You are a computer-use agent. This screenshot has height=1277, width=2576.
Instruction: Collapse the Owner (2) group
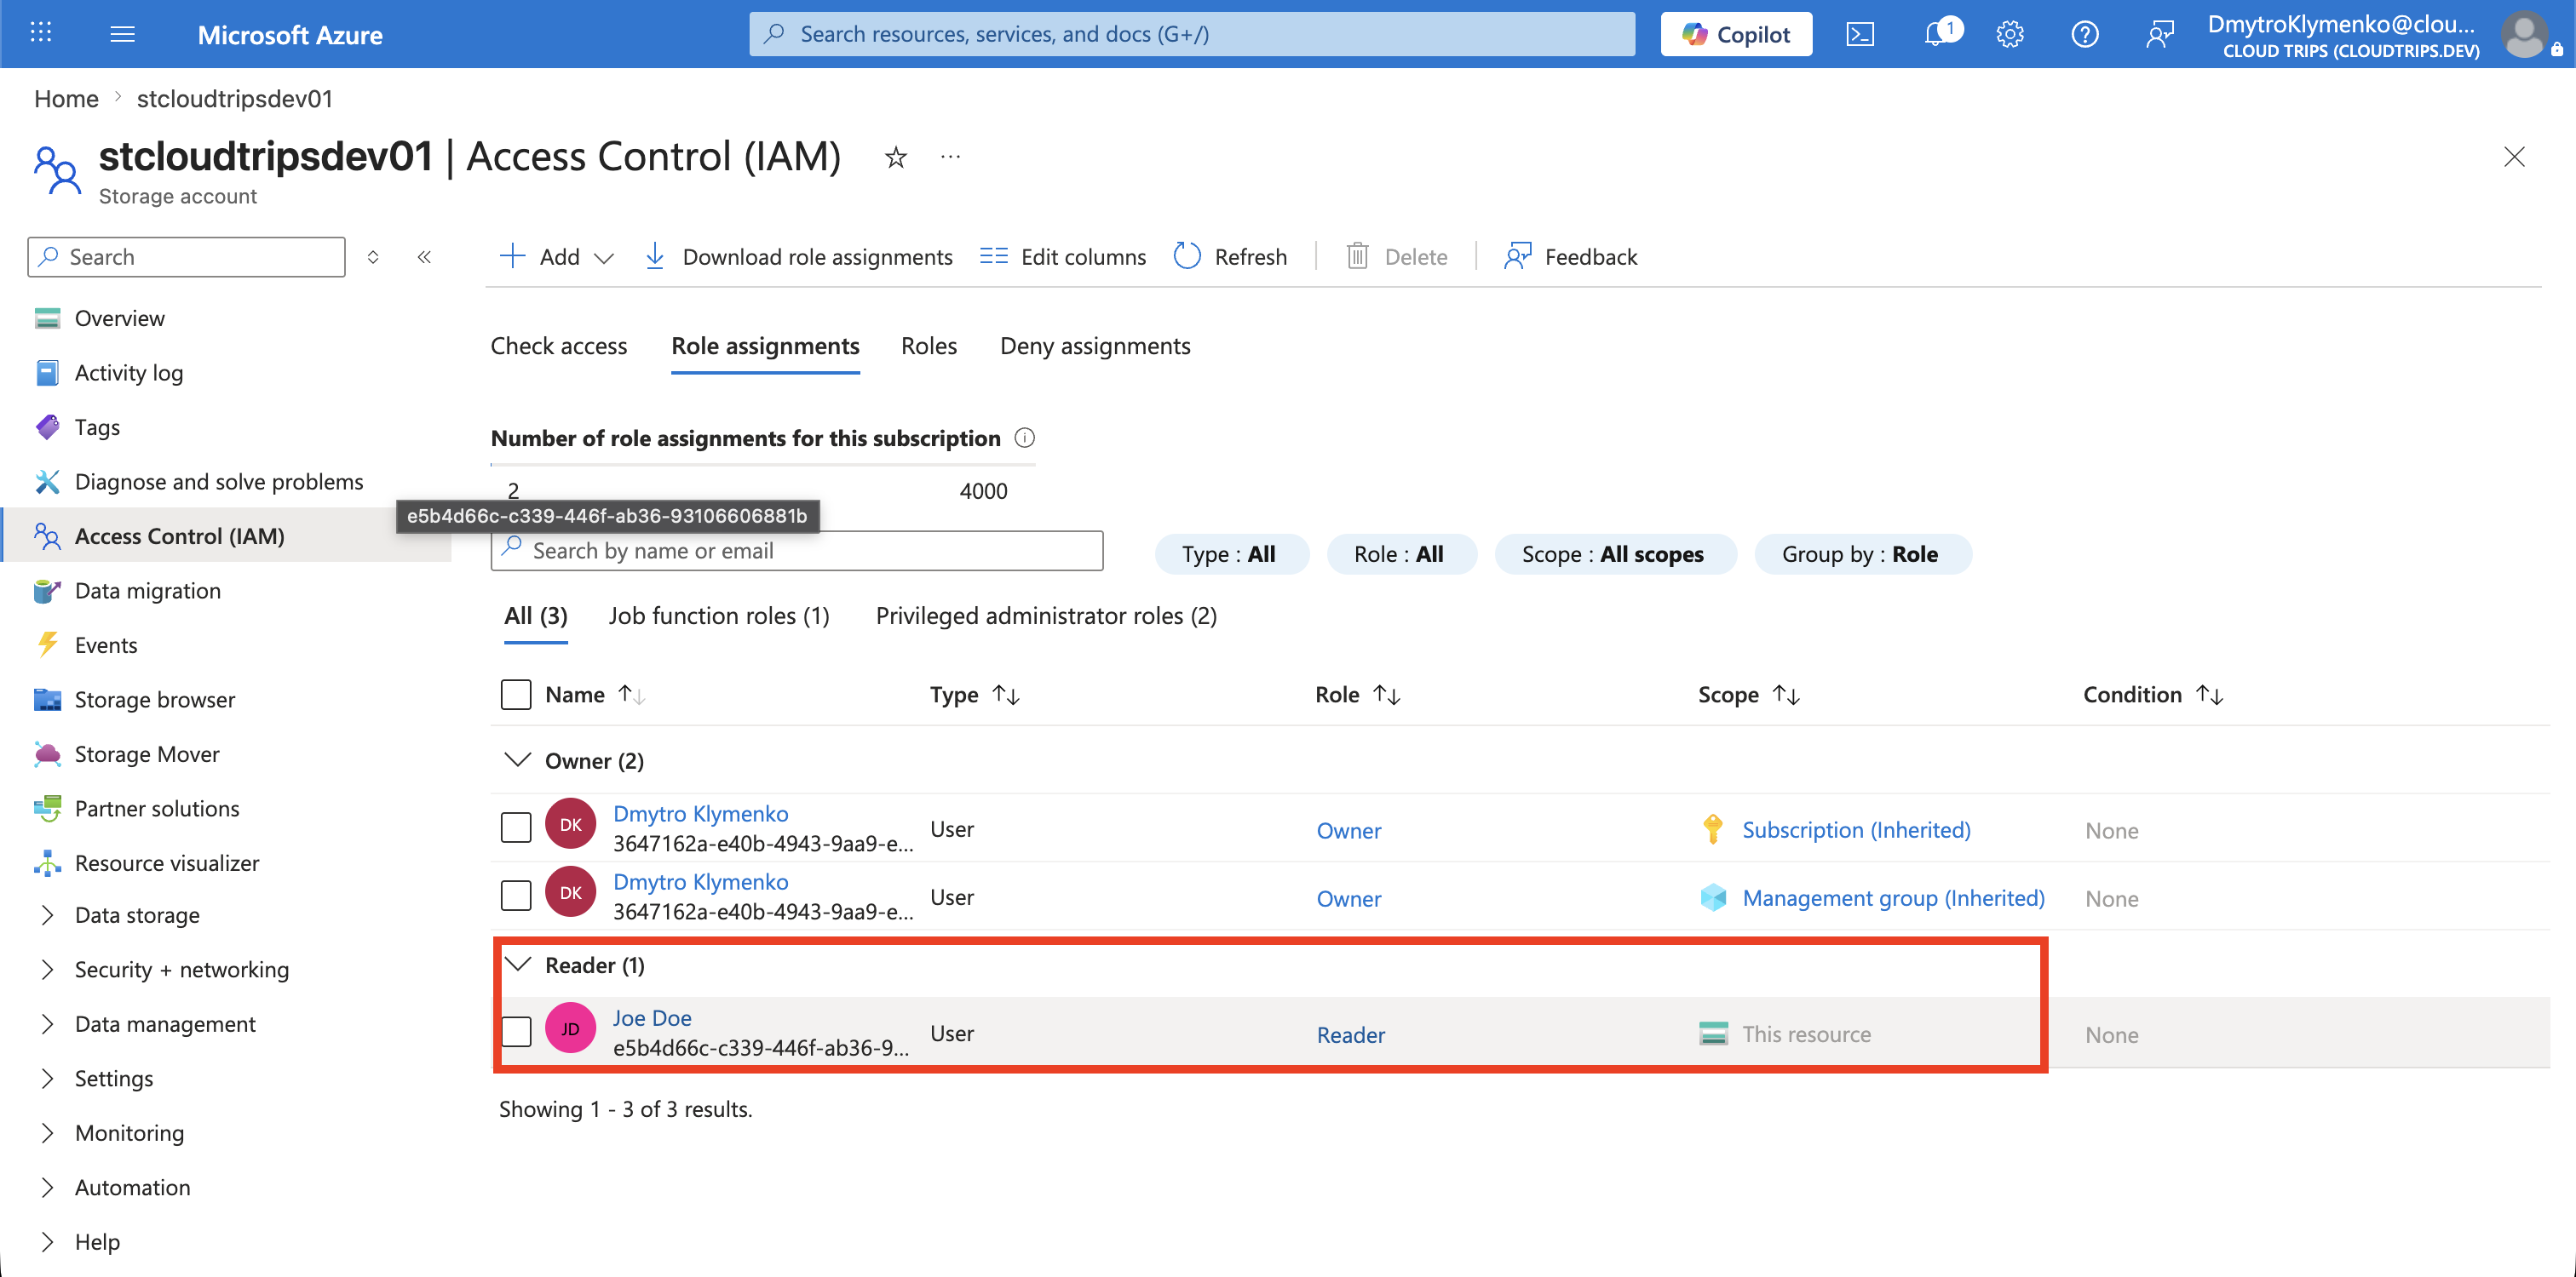[517, 759]
